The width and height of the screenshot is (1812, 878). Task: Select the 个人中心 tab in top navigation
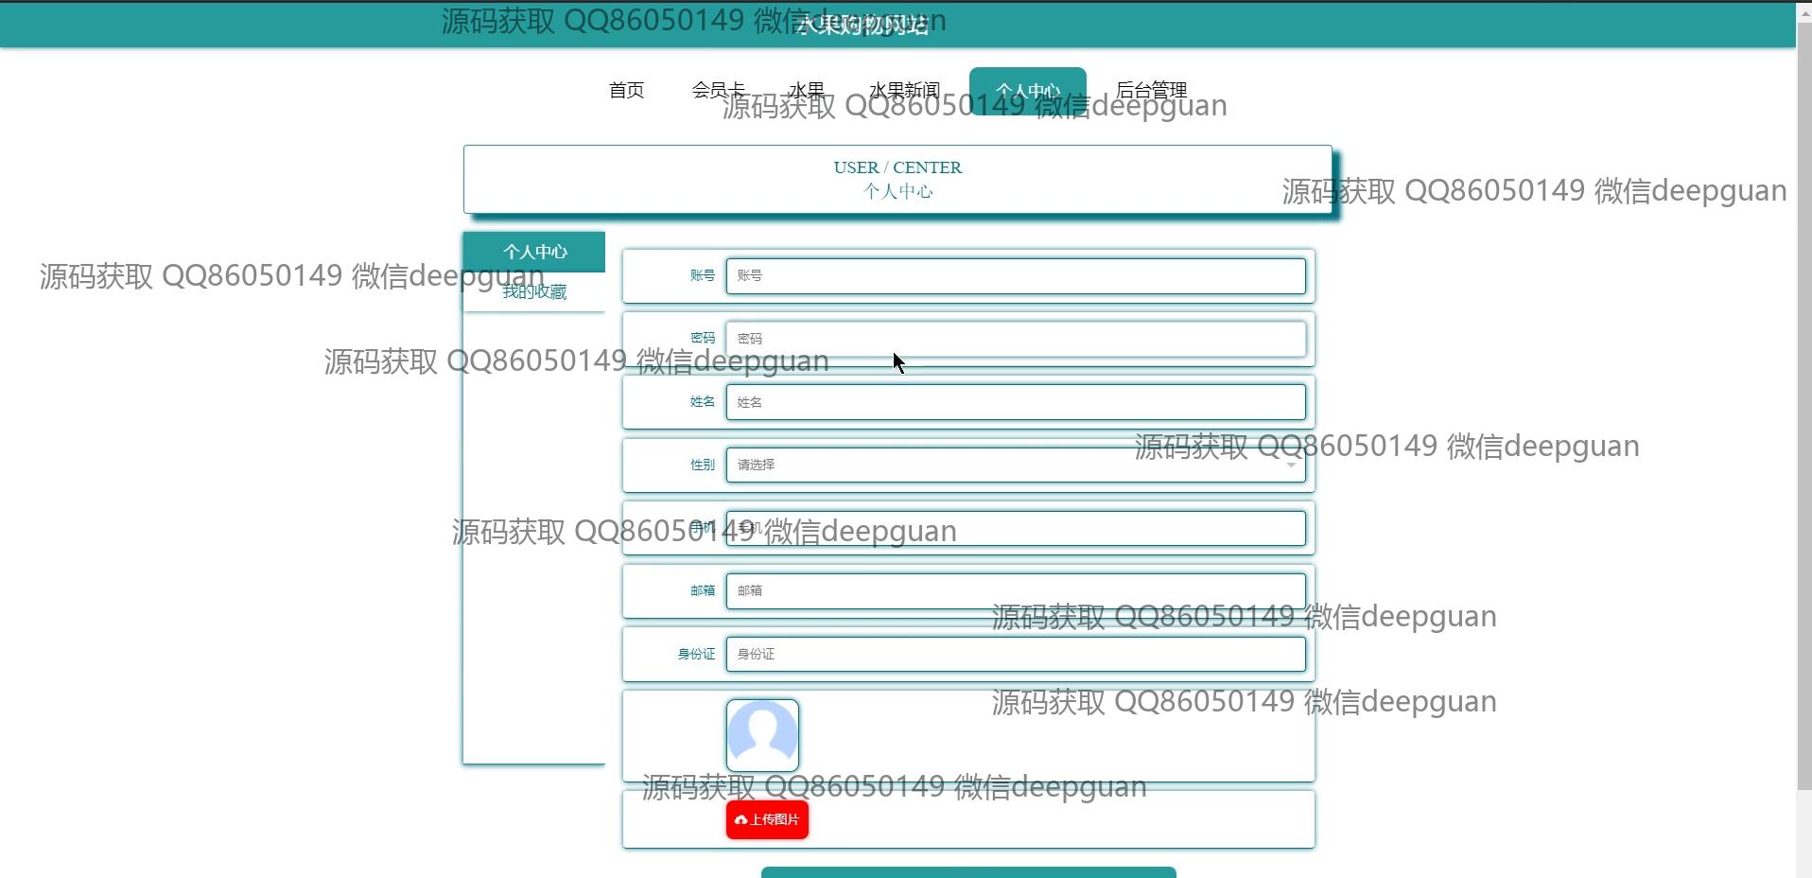(x=1027, y=90)
